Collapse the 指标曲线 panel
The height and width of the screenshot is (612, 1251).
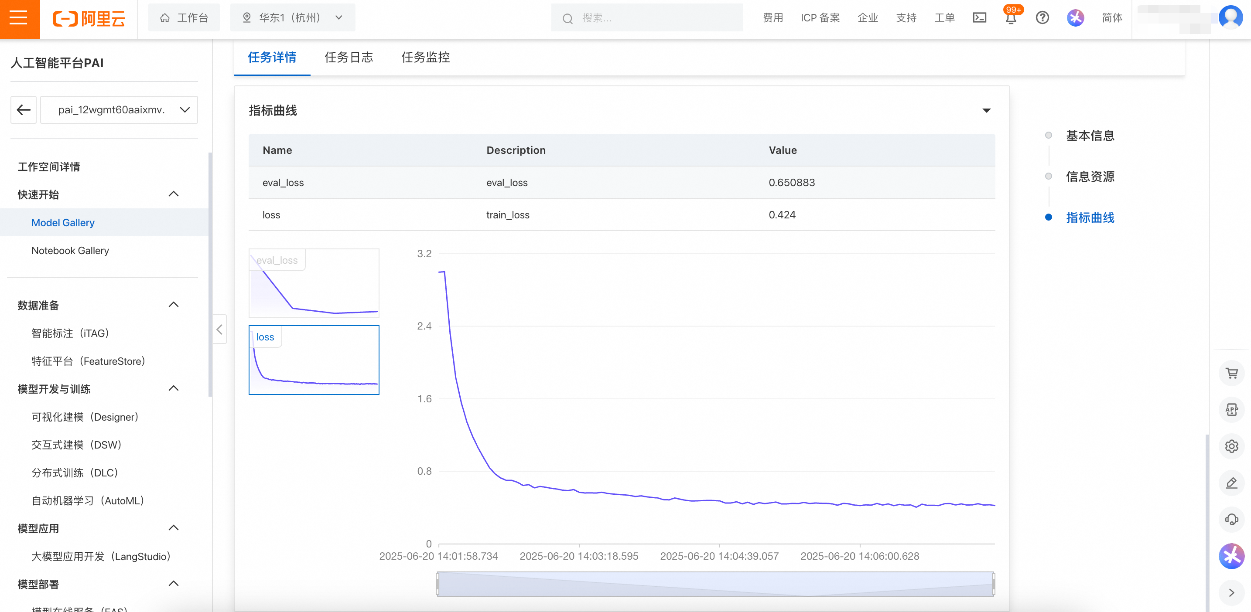(x=986, y=111)
